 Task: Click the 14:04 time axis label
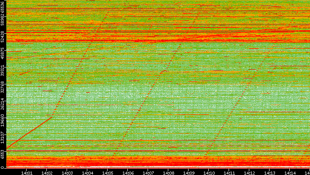click(x=87, y=173)
